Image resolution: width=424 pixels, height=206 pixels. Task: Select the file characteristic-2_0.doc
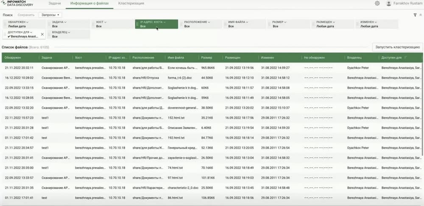(x=183, y=187)
